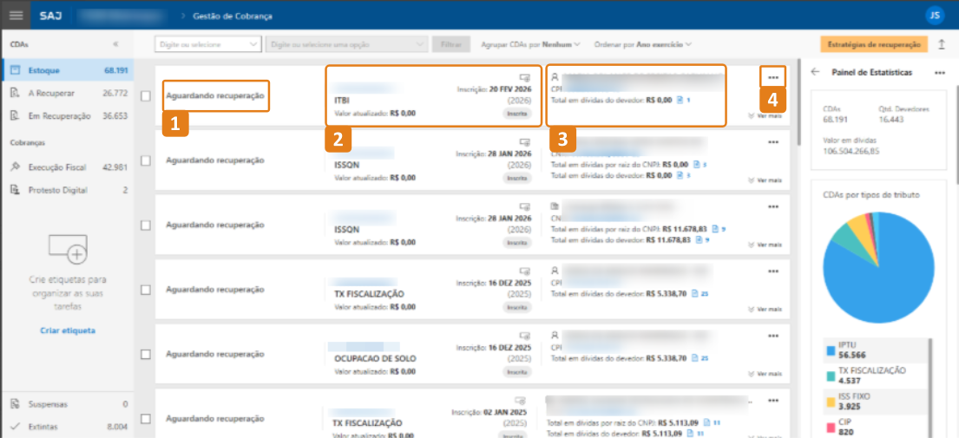
Task: Expand 'Ver mais' on the ITBI row
Action: pos(765,114)
